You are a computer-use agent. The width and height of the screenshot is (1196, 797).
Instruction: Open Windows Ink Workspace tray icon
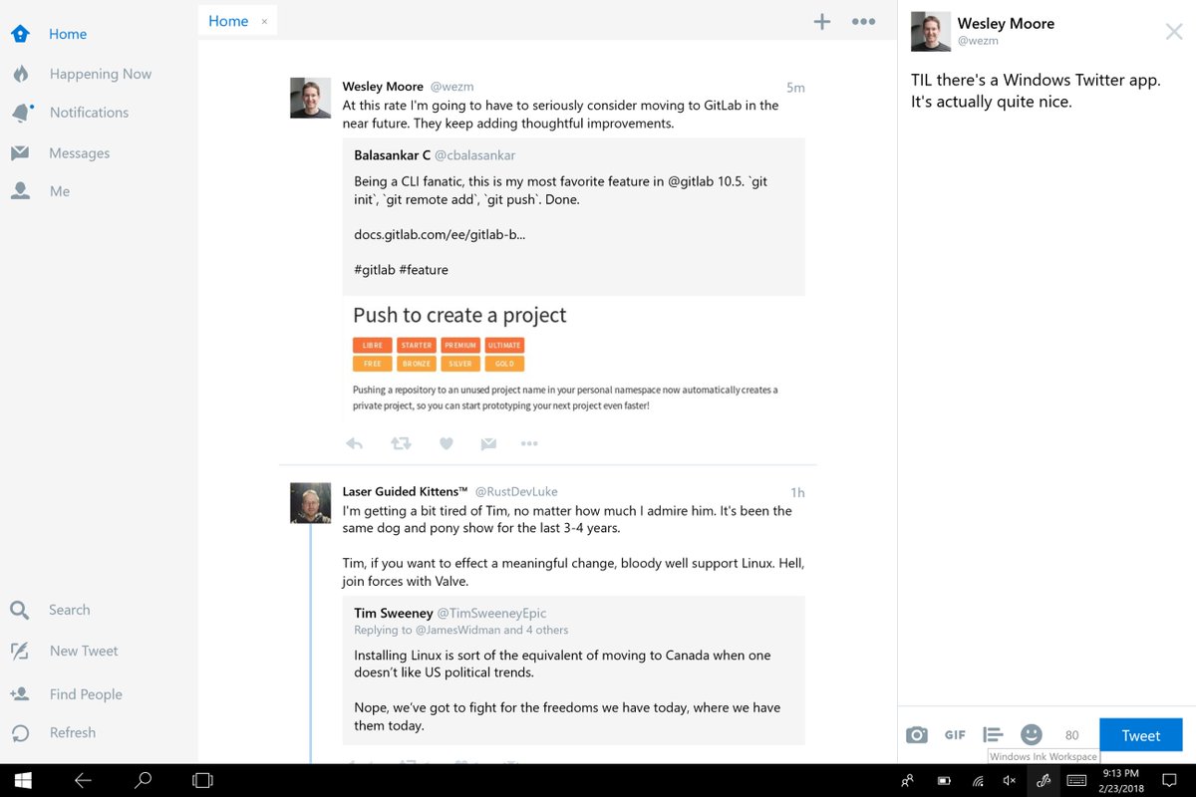pos(1044,781)
